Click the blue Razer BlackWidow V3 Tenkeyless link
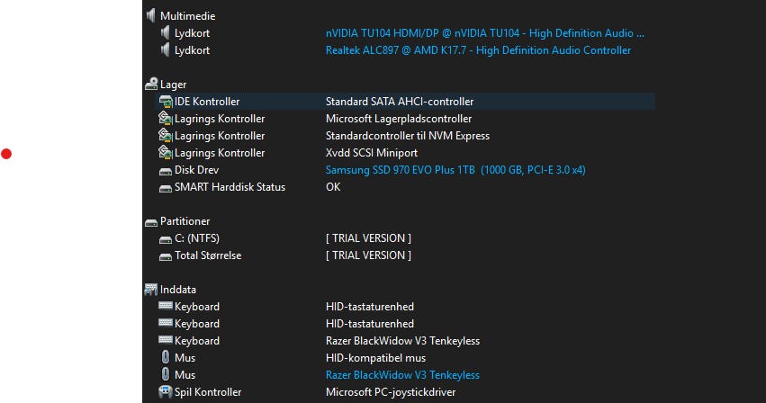The width and height of the screenshot is (766, 403). pos(402,375)
